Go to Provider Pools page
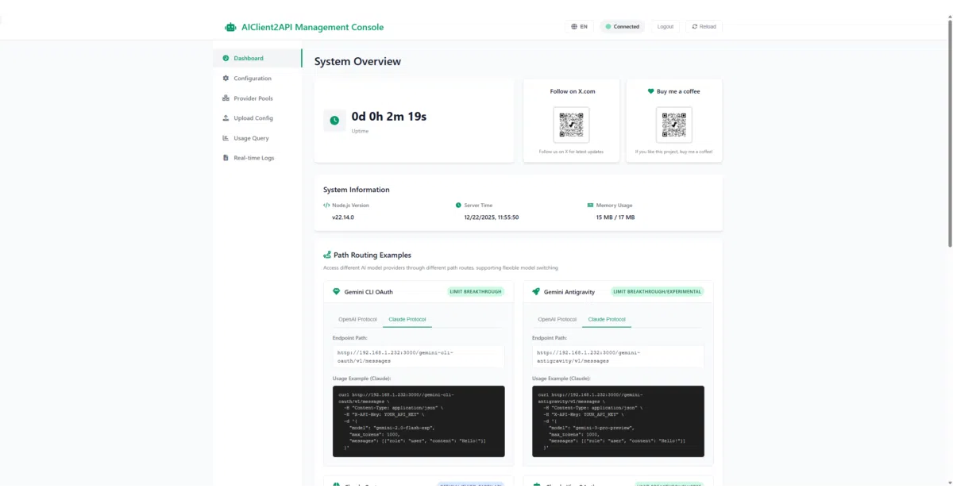This screenshot has height=500, width=953. pos(257,98)
